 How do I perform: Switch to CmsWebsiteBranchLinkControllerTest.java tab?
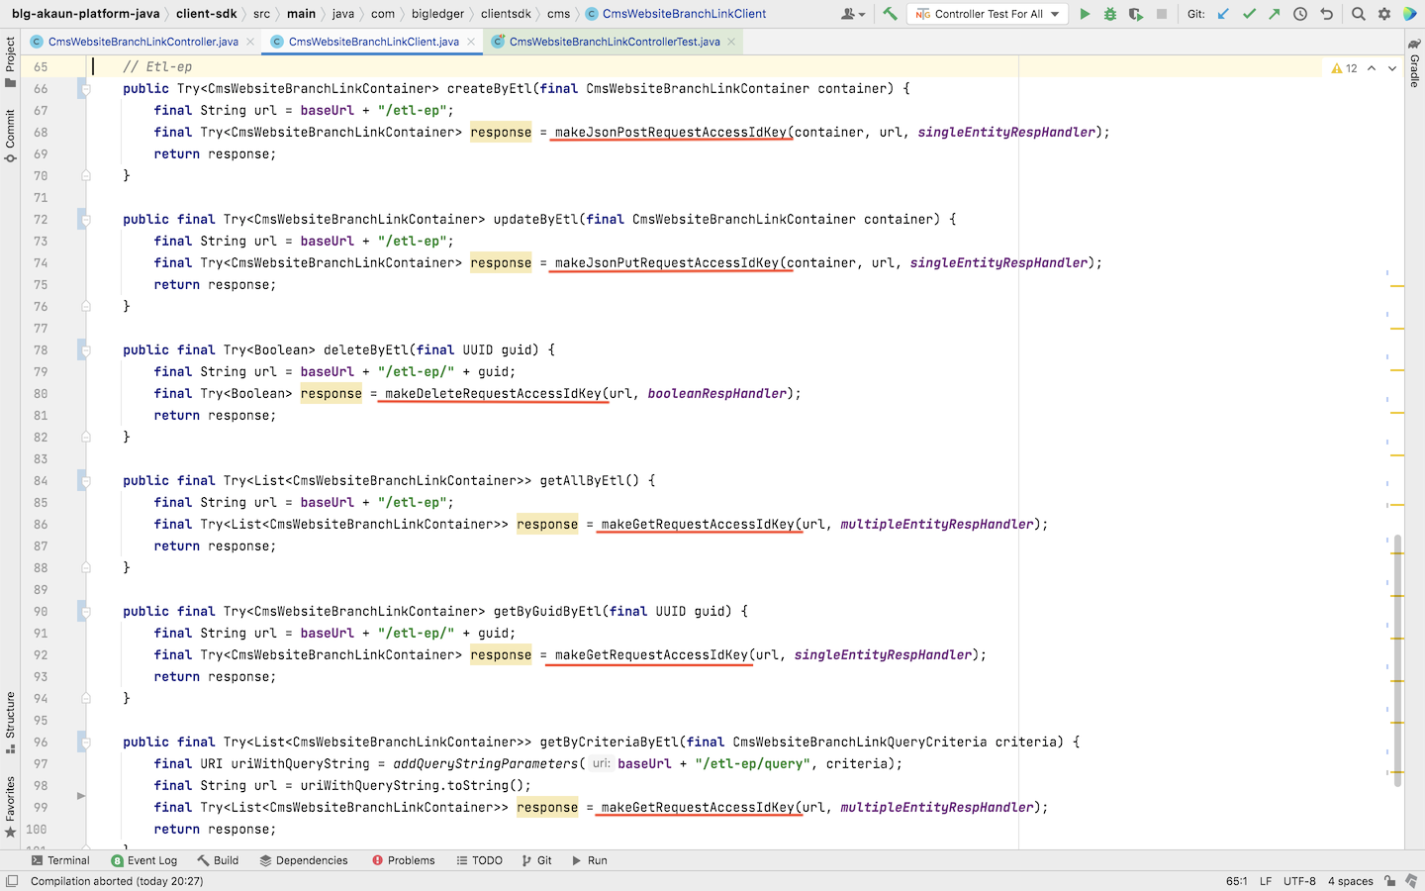coord(614,42)
